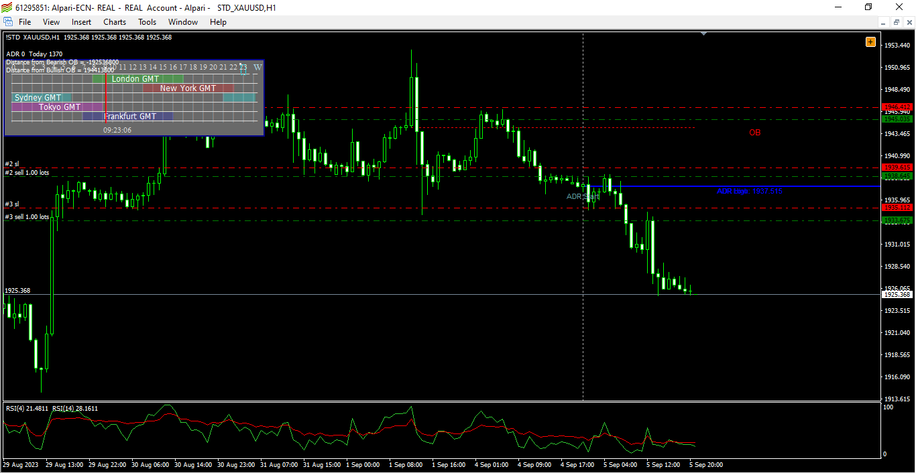916x473 pixels.
Task: Click the W label in session panel
Action: pyautogui.click(x=257, y=67)
